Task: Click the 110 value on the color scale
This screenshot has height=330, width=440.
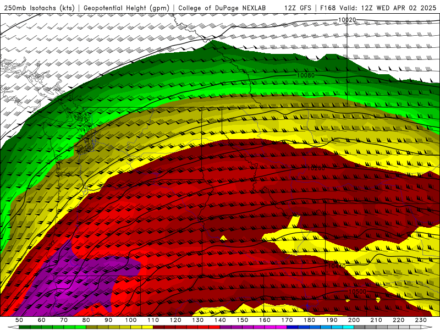Action: point(153,320)
